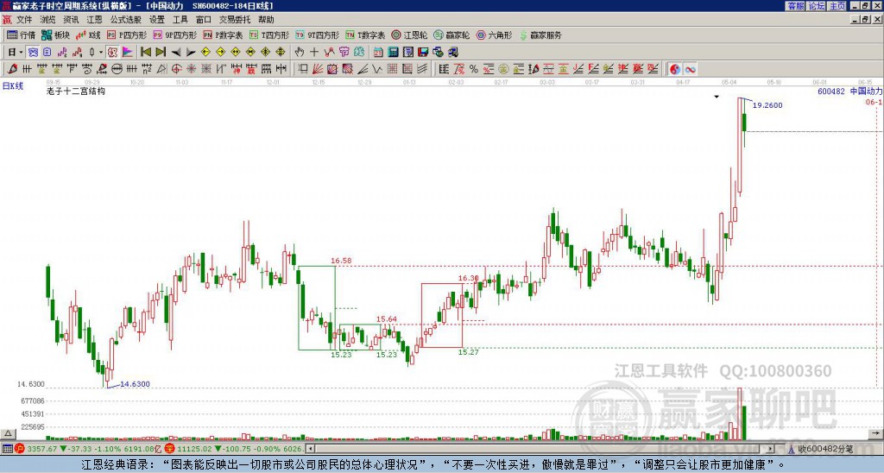Open the 帮助 menu
Viewport: 884px width, 473px height.
pyautogui.click(x=266, y=20)
